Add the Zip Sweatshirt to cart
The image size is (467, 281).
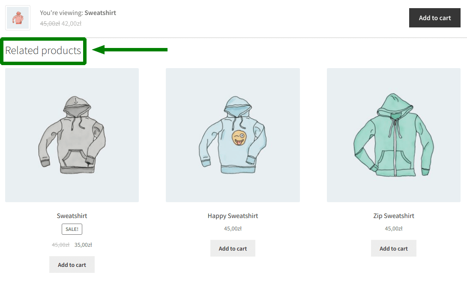coord(393,248)
